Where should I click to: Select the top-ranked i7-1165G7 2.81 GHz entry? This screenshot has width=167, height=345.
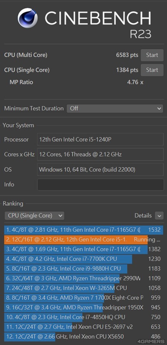[84, 230]
